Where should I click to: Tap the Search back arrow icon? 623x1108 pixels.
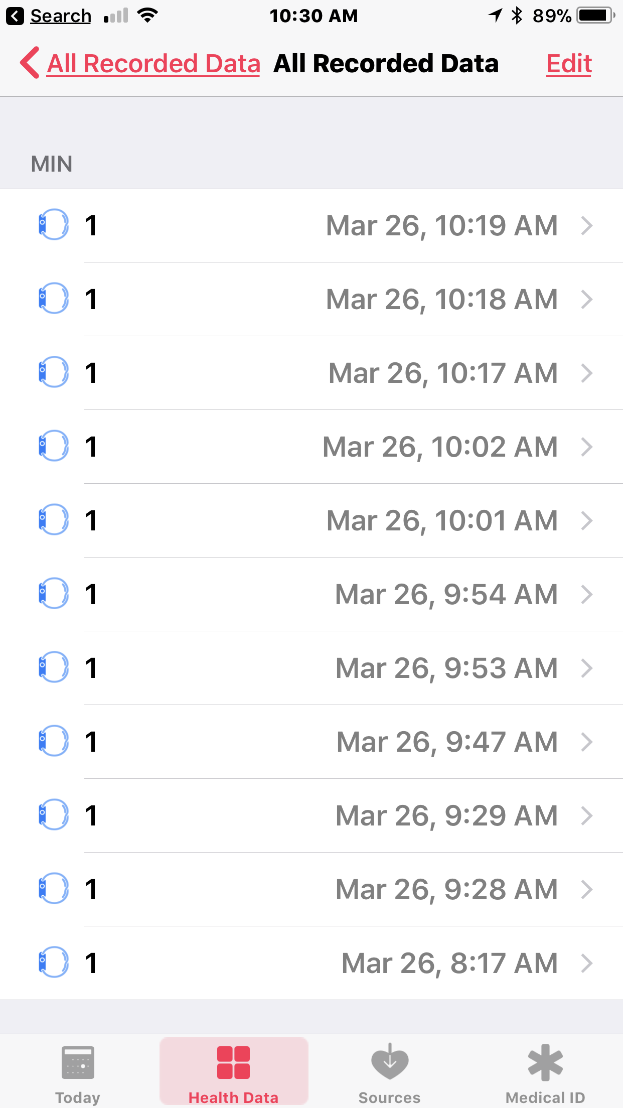15,16
